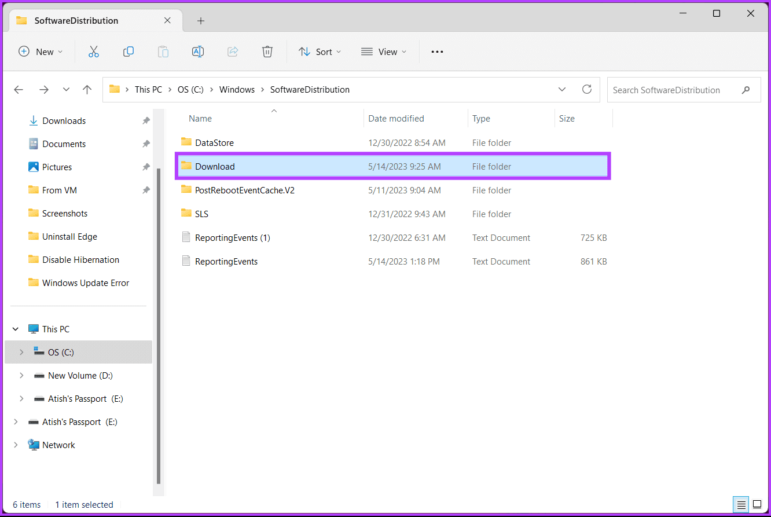Click the Search SoftwareDistribution field
This screenshot has height=517, width=771.
(x=674, y=90)
